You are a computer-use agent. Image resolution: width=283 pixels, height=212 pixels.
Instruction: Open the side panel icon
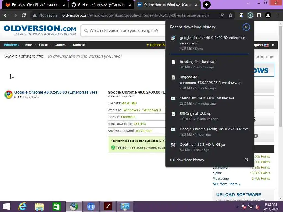(259, 15)
